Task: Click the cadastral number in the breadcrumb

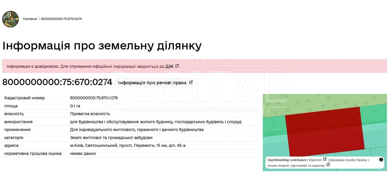Action: point(61,19)
